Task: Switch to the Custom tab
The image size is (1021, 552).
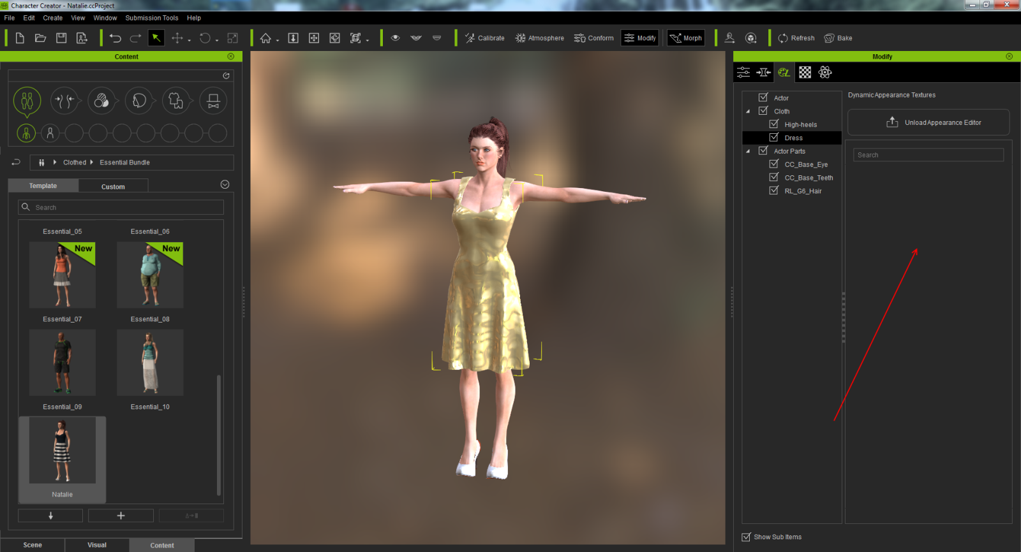Action: (113, 186)
